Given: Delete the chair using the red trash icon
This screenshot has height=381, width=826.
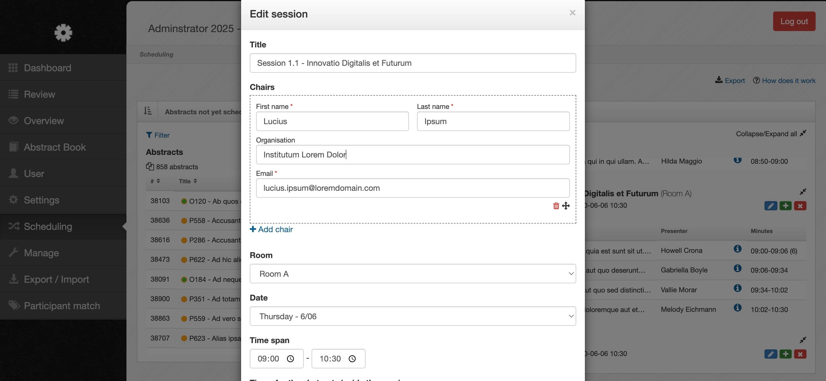Looking at the screenshot, I should (x=556, y=206).
